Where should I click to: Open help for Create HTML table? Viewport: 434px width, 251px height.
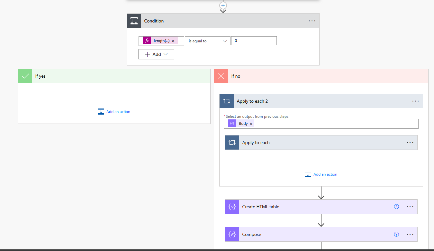click(396, 207)
